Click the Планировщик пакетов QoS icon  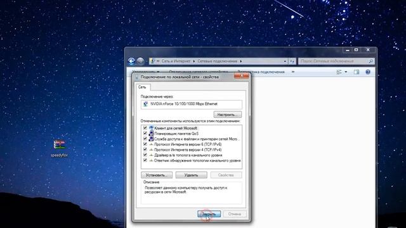(x=151, y=134)
